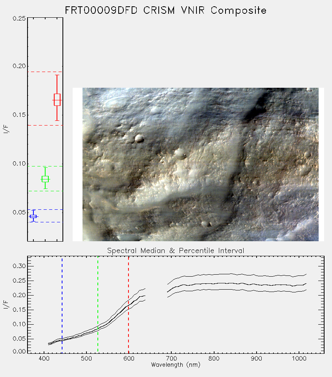Click the lower red dashed percentile line
This screenshot has height=377, width=332.
coord(45,125)
